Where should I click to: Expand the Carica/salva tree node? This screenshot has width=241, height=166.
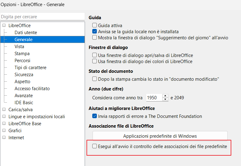tap(4, 109)
